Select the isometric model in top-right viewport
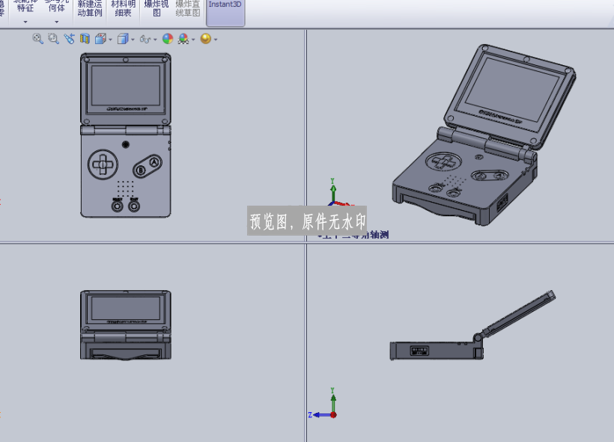The height and width of the screenshot is (442, 614). click(484, 135)
